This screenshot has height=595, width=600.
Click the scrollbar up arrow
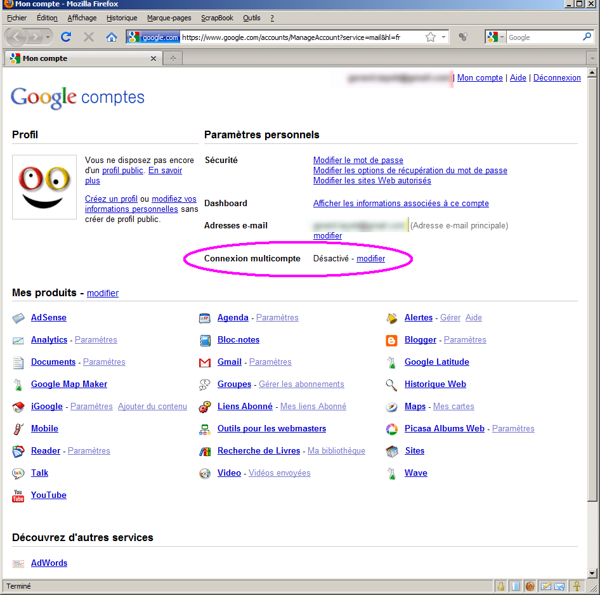(x=592, y=72)
